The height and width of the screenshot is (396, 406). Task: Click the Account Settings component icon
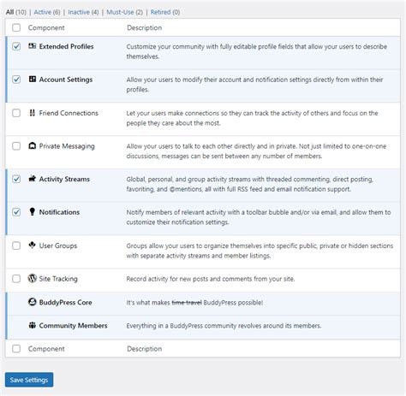pos(33,79)
